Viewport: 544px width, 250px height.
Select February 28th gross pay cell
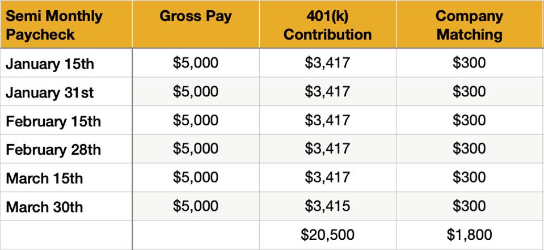tap(196, 149)
